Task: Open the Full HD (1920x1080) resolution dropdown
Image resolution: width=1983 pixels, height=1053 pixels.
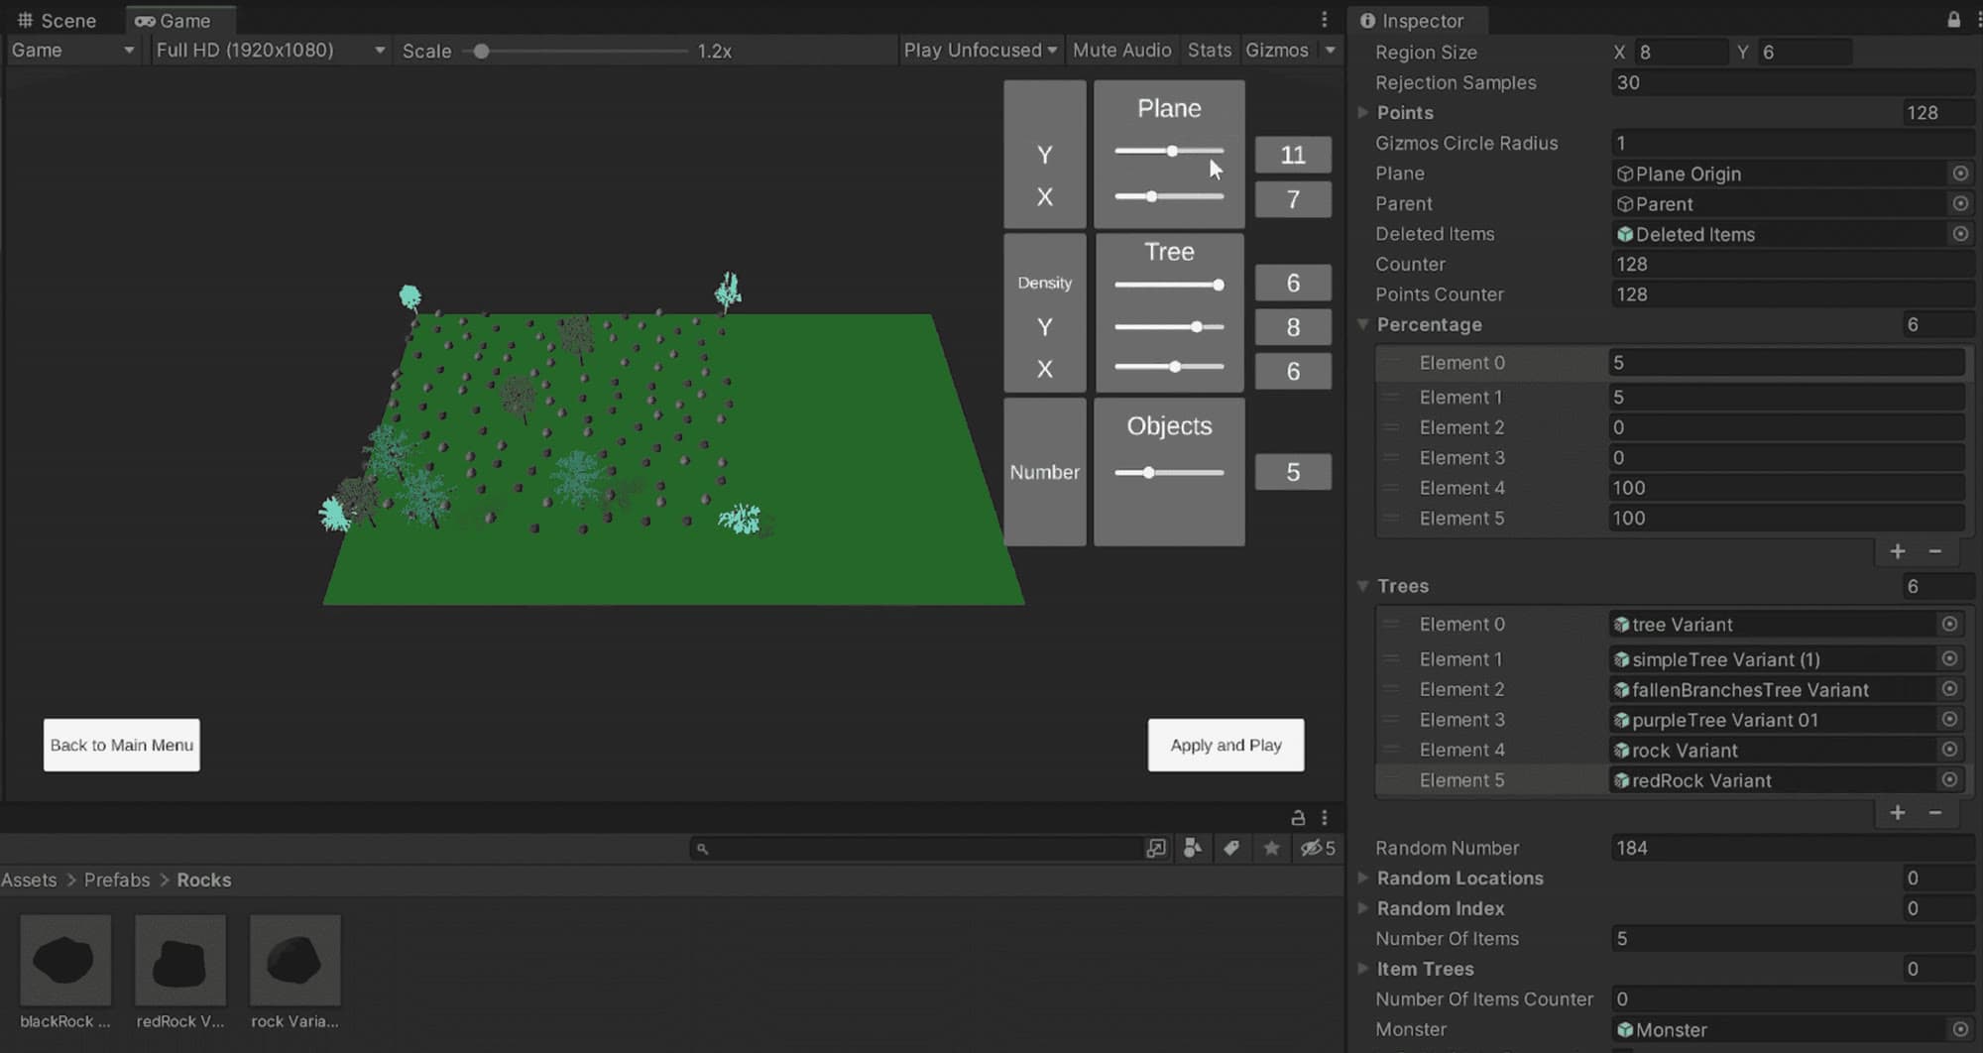Action: coord(270,50)
